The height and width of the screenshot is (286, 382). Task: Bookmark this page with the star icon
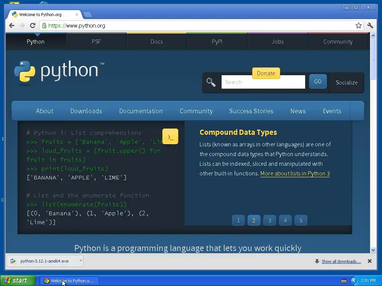pyautogui.click(x=358, y=25)
